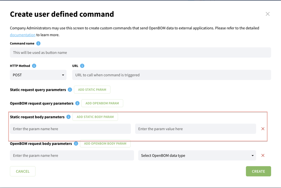The height and width of the screenshot is (188, 281).
Task: Remove the static body param row
Action: (x=263, y=129)
